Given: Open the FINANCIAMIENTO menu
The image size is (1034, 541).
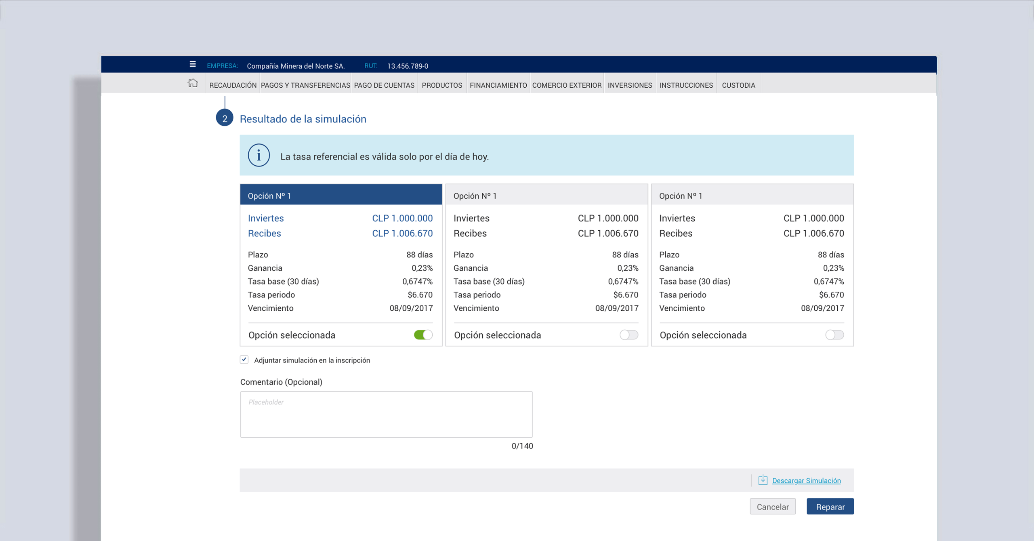Looking at the screenshot, I should (498, 85).
